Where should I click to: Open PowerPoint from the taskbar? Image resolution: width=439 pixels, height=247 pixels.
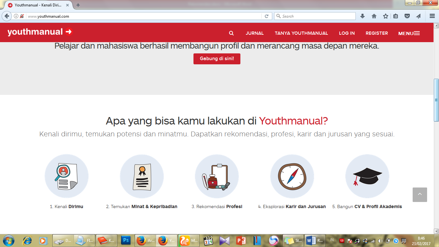pos(241,240)
